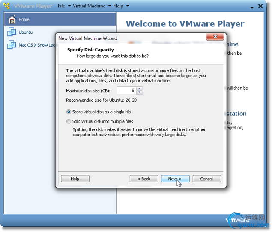Select Store virtual disk as a single file
The height and width of the screenshot is (232, 272).
point(69,112)
